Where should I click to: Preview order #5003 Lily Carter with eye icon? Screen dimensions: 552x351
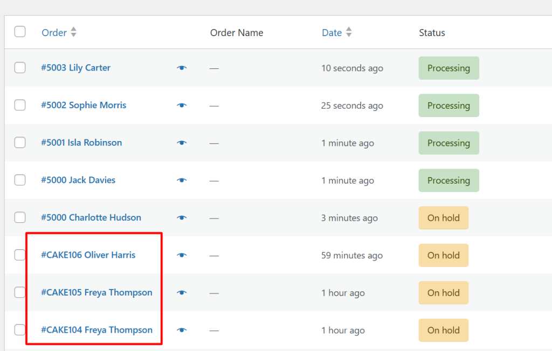click(182, 68)
